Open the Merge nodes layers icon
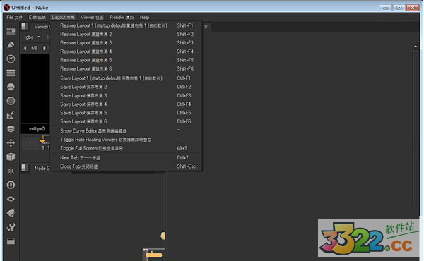424x261 pixels. [x=11, y=129]
